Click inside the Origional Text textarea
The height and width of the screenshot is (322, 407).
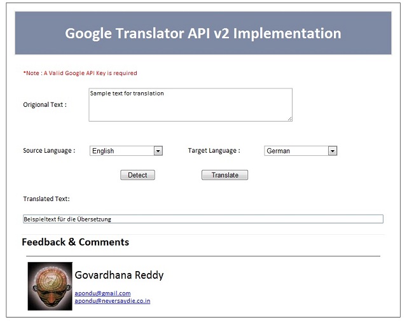191,104
